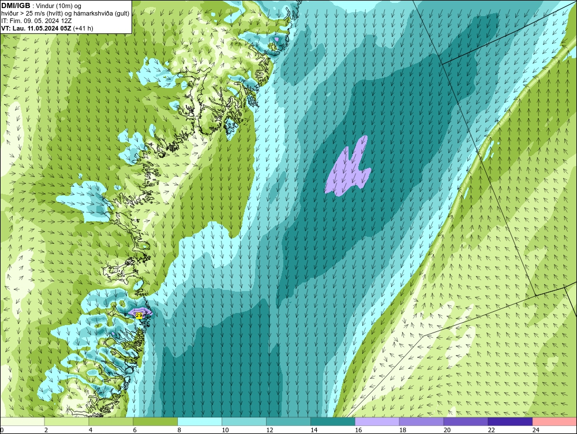
Task: Click the 0-2 m/s pale legend swatch
Action: point(23,421)
